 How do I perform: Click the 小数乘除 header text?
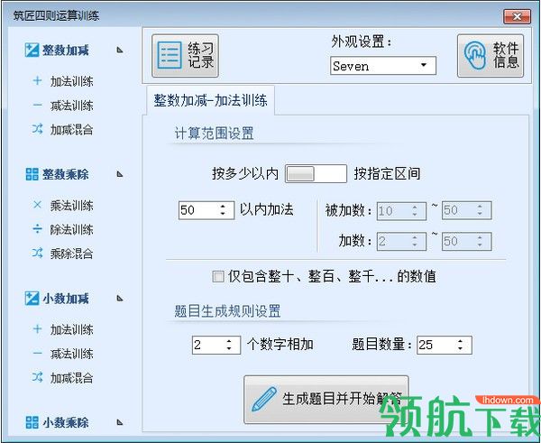click(x=66, y=422)
